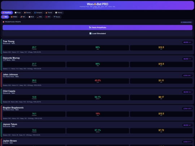The width and height of the screenshot is (195, 146).
Task: Click Bogdan Bogdanovic's $12.5 bet amount
Action: coord(161,114)
